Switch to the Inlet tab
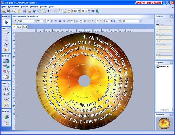This screenshot has width=175, height=135. pos(25,27)
